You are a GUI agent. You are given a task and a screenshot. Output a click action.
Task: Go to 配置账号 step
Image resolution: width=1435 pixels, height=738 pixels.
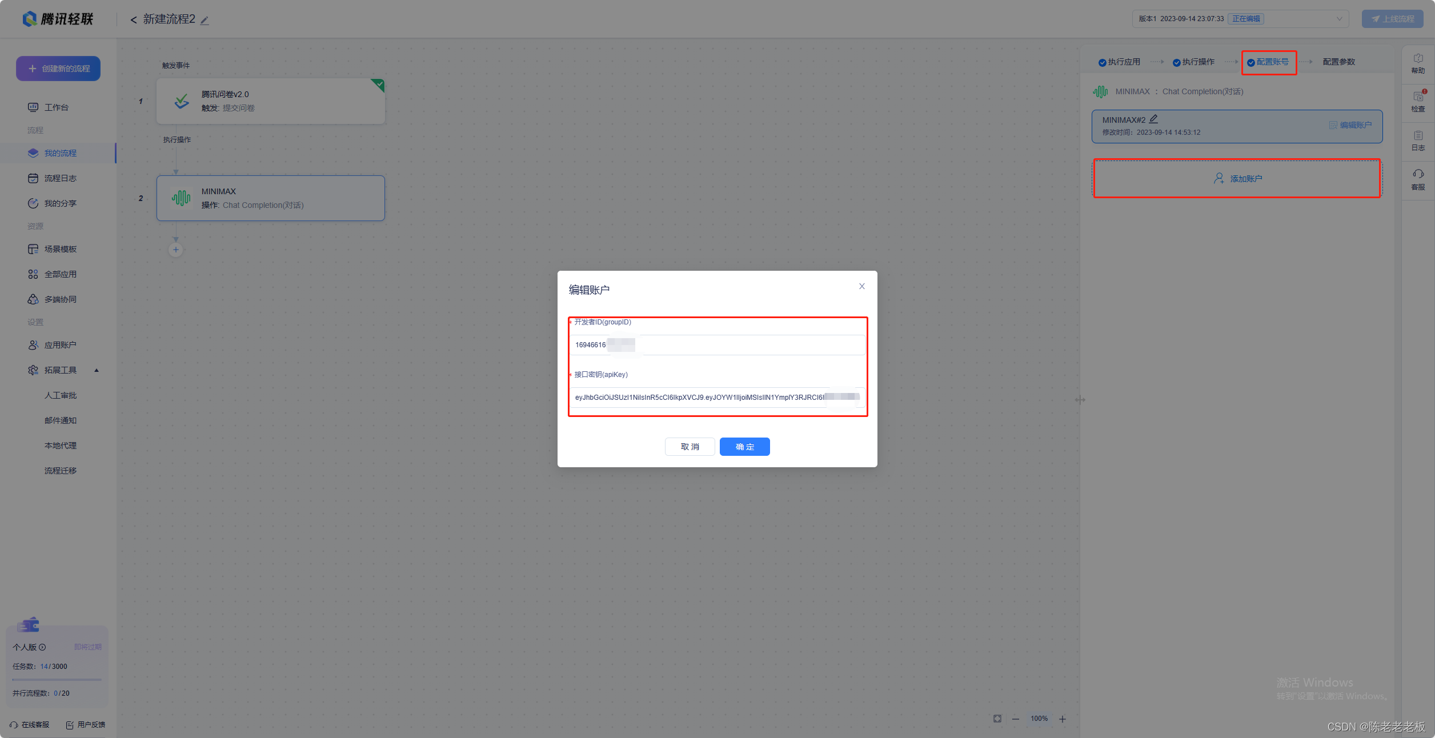(x=1268, y=62)
